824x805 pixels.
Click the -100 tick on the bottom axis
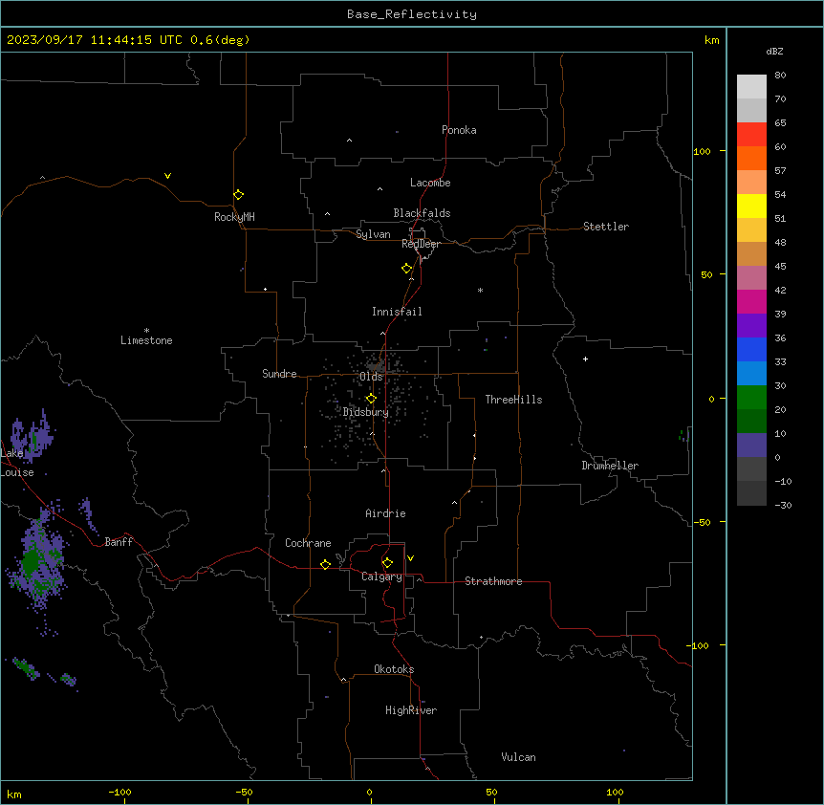pos(119,792)
